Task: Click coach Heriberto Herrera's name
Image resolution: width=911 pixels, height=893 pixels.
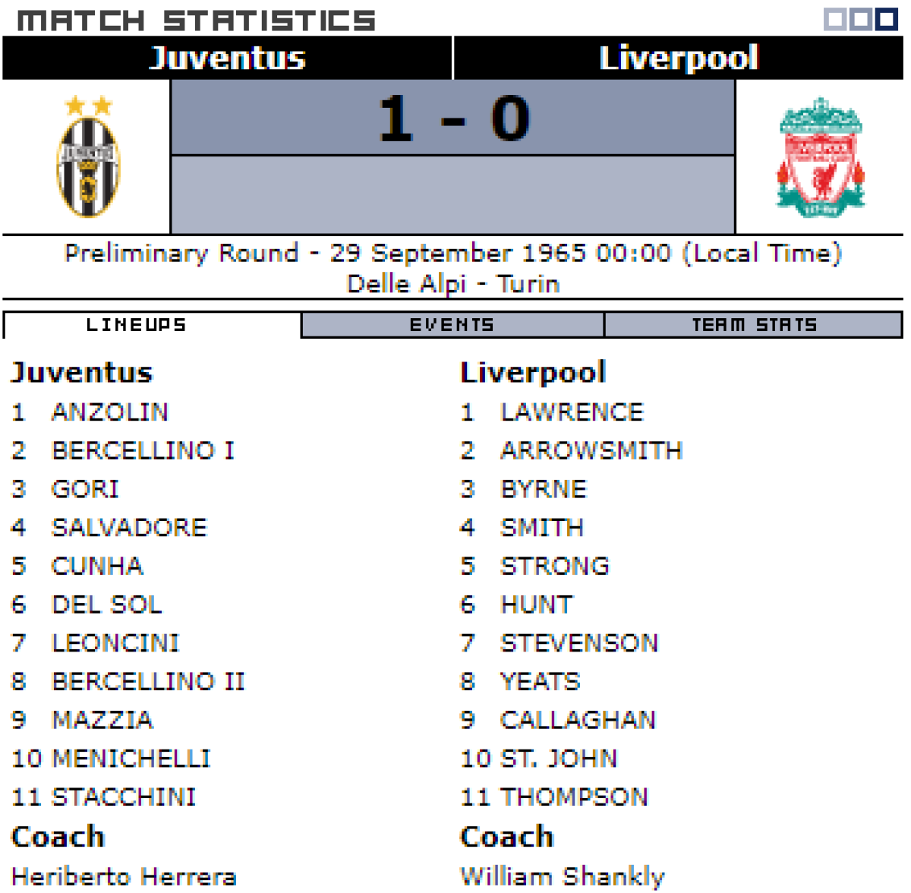Action: pos(124,876)
